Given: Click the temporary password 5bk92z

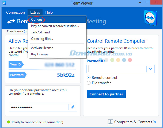Looking at the screenshot, I should pyautogui.click(x=66, y=75).
